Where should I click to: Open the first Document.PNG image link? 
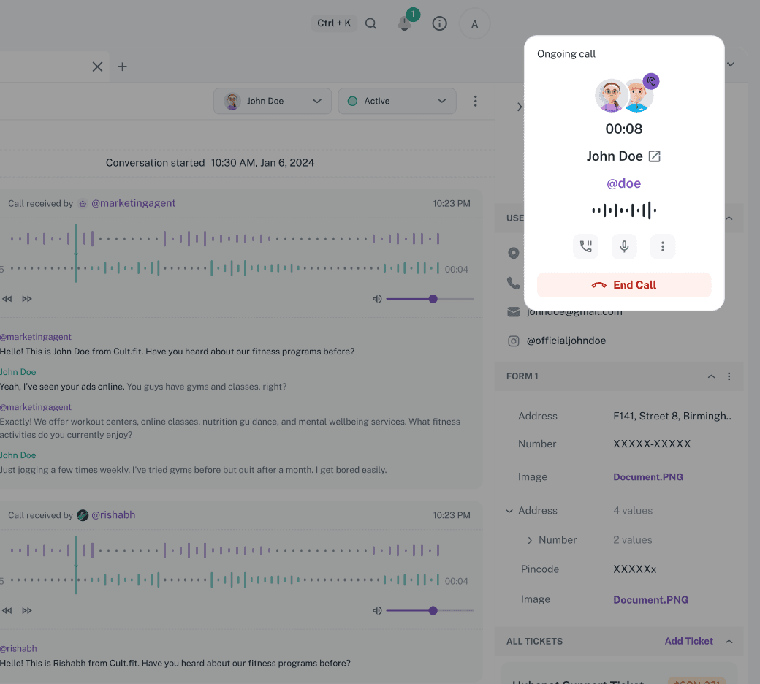648,476
